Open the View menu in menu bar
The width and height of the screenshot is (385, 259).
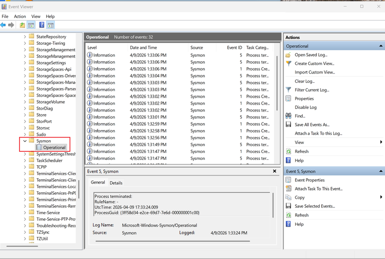pyautogui.click(x=36, y=16)
